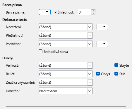
Task: Click the Průhlednost number field
Action: [85, 12]
